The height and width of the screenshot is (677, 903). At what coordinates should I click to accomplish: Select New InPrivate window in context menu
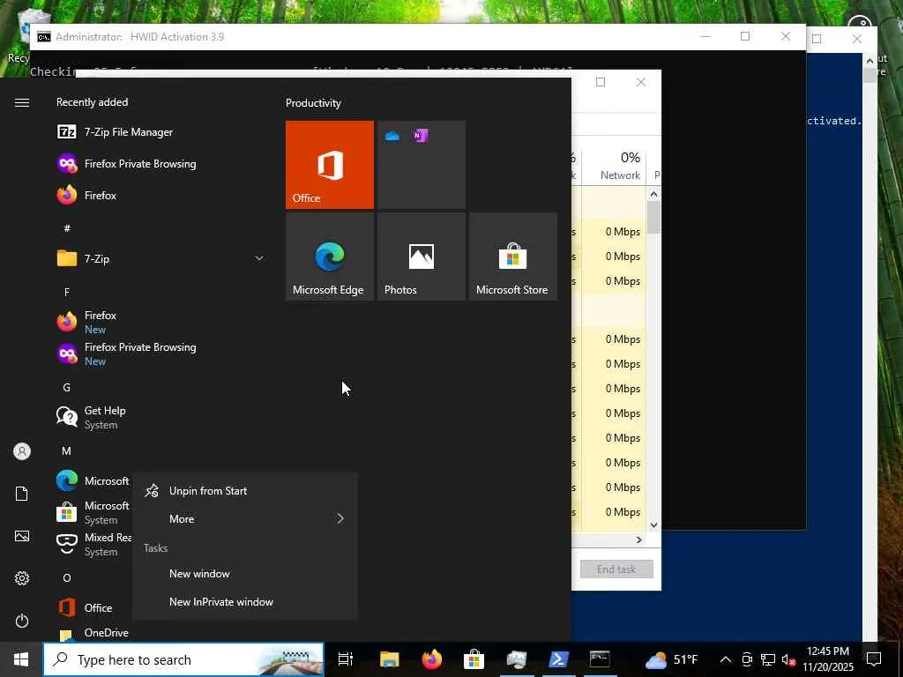(245, 601)
